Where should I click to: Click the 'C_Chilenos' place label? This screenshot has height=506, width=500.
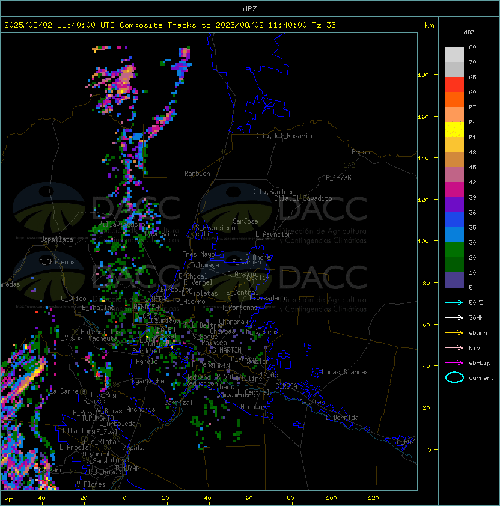click(57, 262)
